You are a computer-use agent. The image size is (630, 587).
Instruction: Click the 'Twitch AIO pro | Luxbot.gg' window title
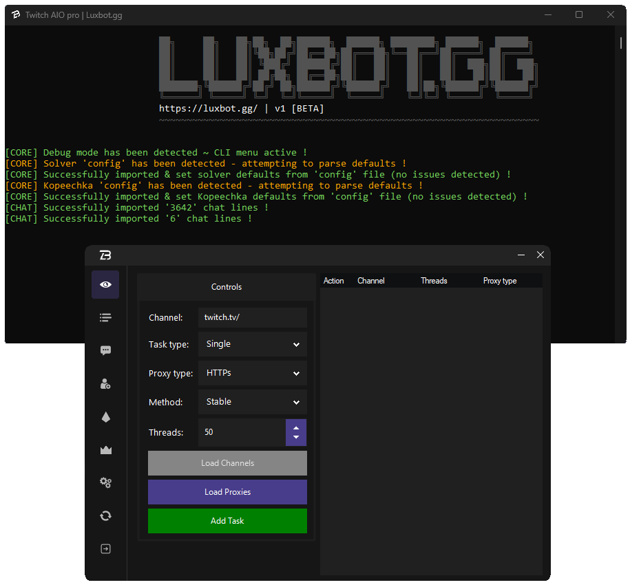click(x=74, y=15)
